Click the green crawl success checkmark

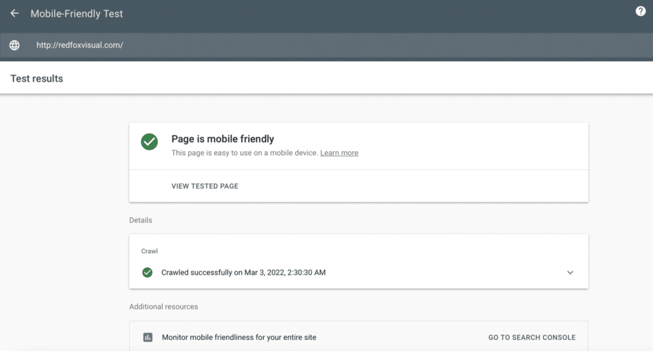147,273
